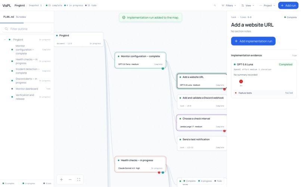
Task: Open the search magnifier icon in top bar
Action: coord(215,5)
